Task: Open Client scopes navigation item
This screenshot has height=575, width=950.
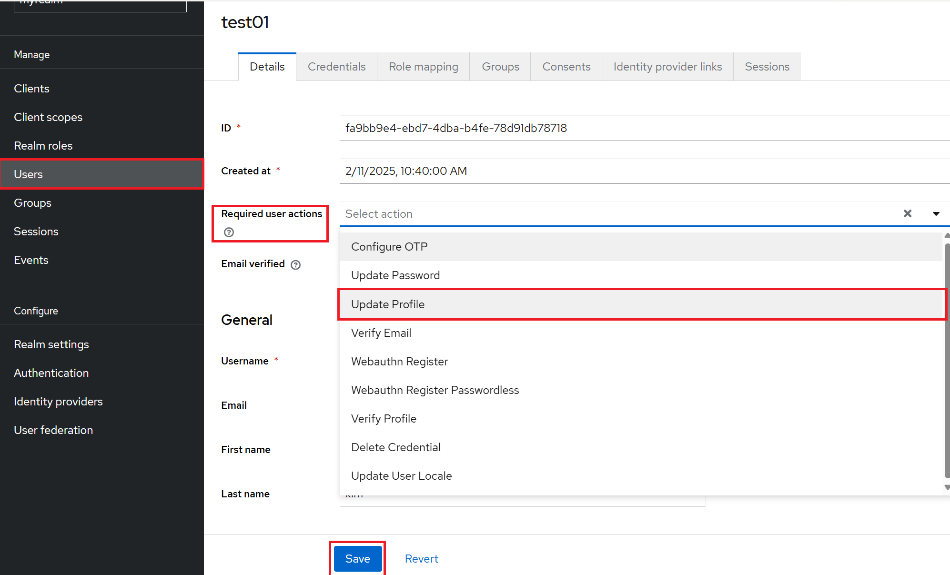Action: (48, 117)
